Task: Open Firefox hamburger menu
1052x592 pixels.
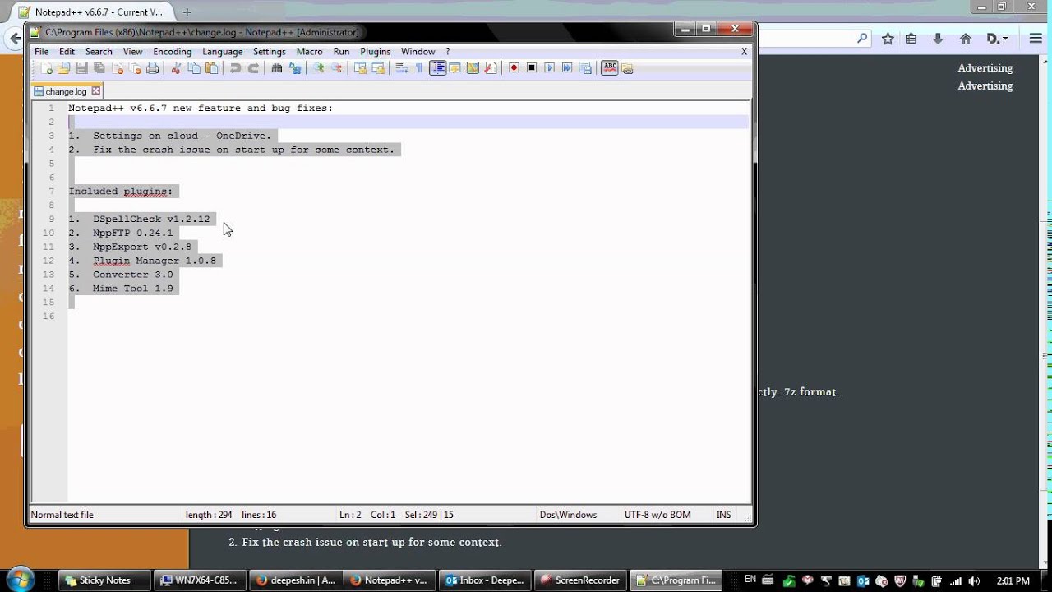Action: [x=1036, y=39]
